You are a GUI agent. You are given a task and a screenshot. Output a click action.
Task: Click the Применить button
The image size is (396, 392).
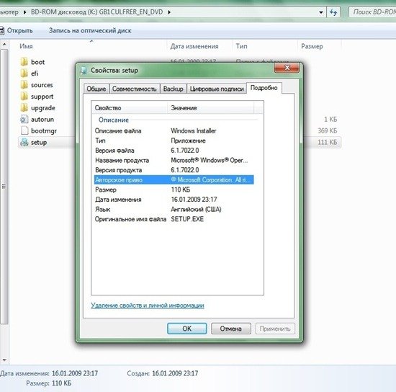275,329
